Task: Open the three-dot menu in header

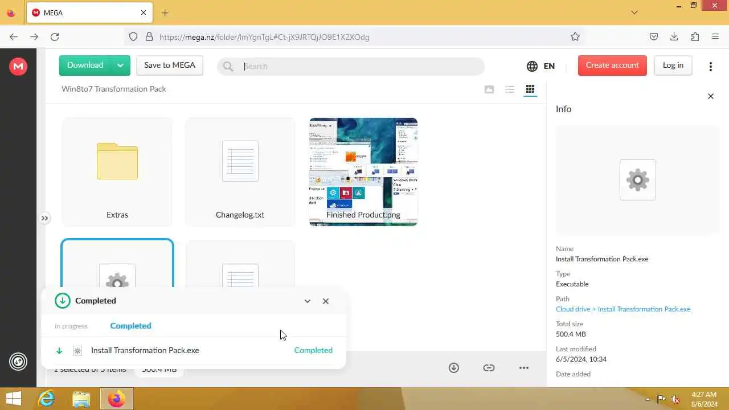Action: click(x=710, y=66)
